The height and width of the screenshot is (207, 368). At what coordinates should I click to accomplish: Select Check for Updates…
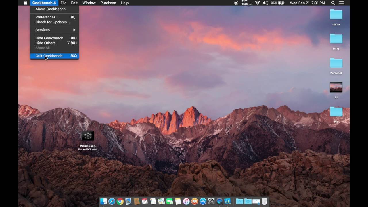[54, 22]
